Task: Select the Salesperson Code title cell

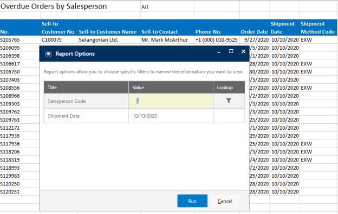Action: (x=86, y=101)
